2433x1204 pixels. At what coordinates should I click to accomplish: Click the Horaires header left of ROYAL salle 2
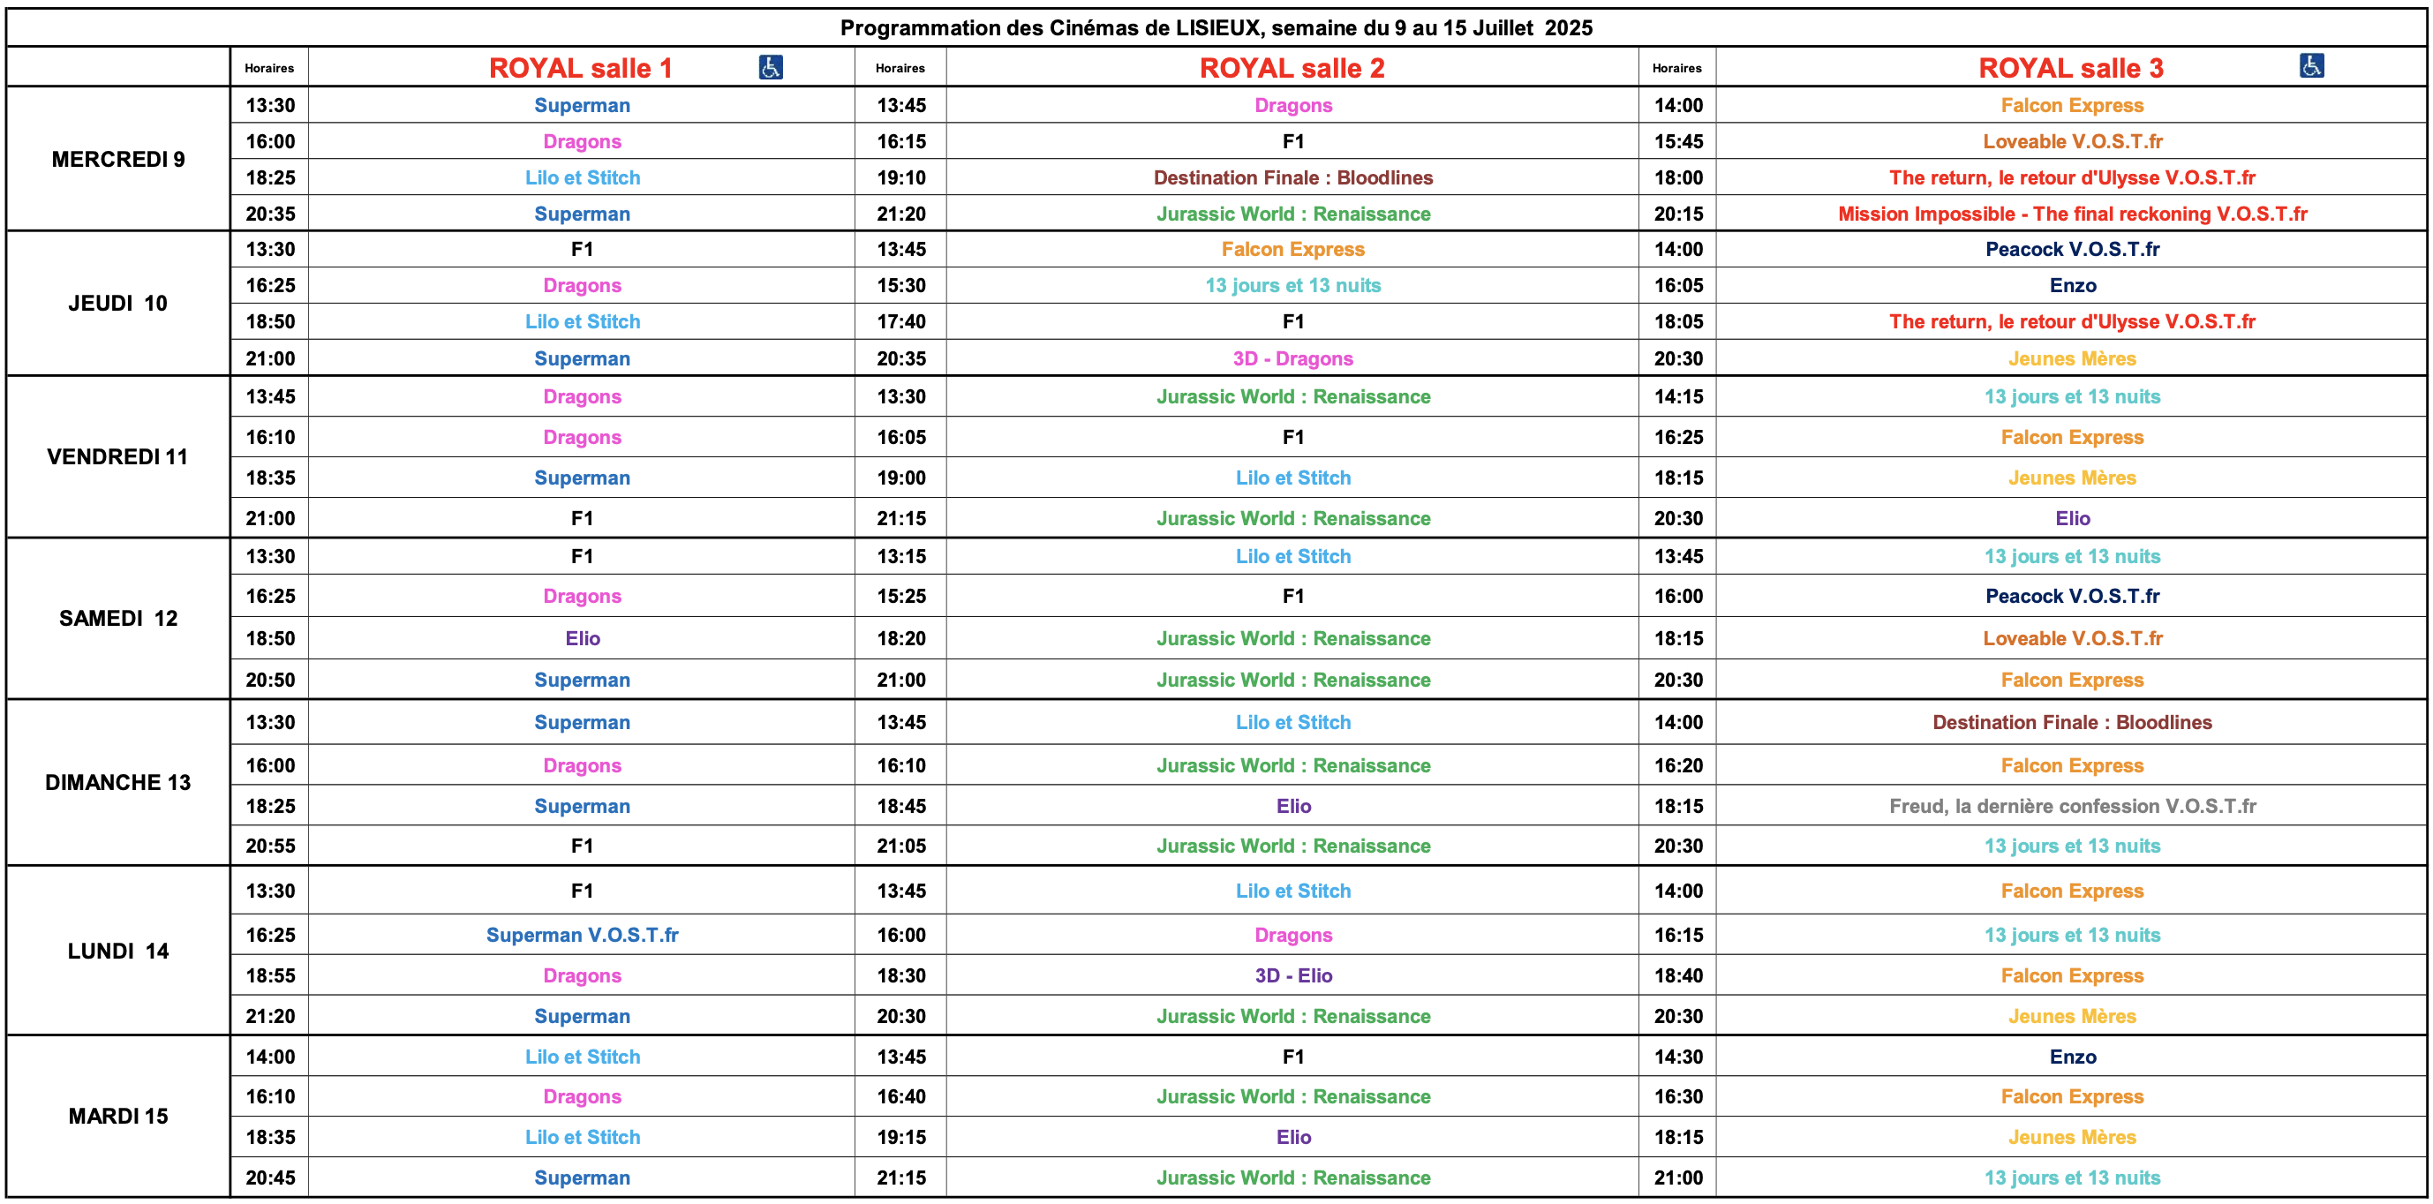point(900,68)
